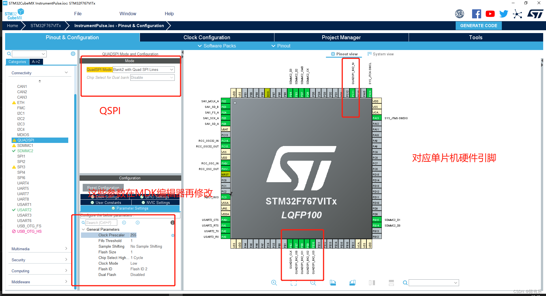Screen dimensions: 546x296
Task: Select the QUADSPI_CLK PB2 pin
Action: 291,244
